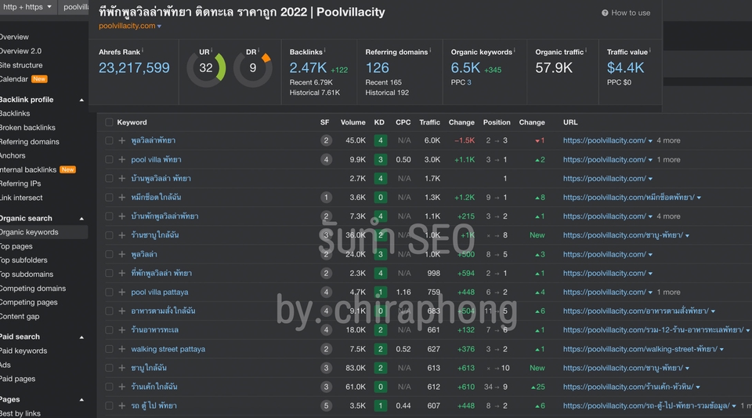Open URL dropdown arrow for walking-street-พัทยา link

[x=721, y=349]
